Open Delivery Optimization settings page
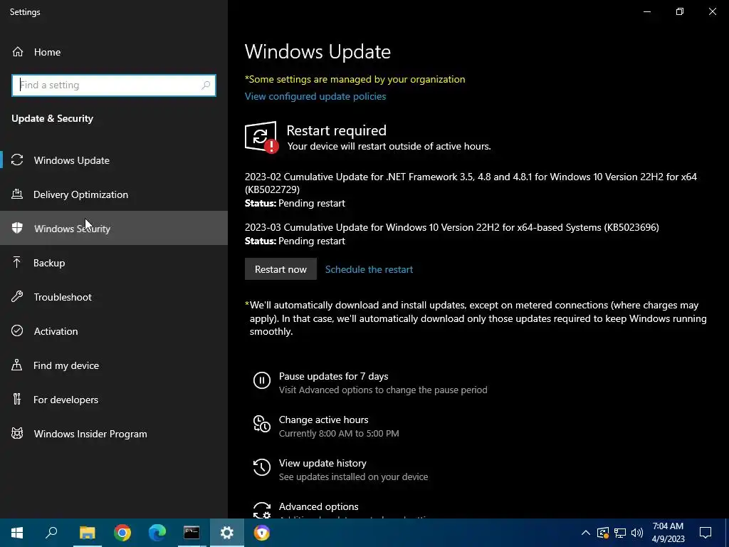This screenshot has width=729, height=547. [x=114, y=194]
